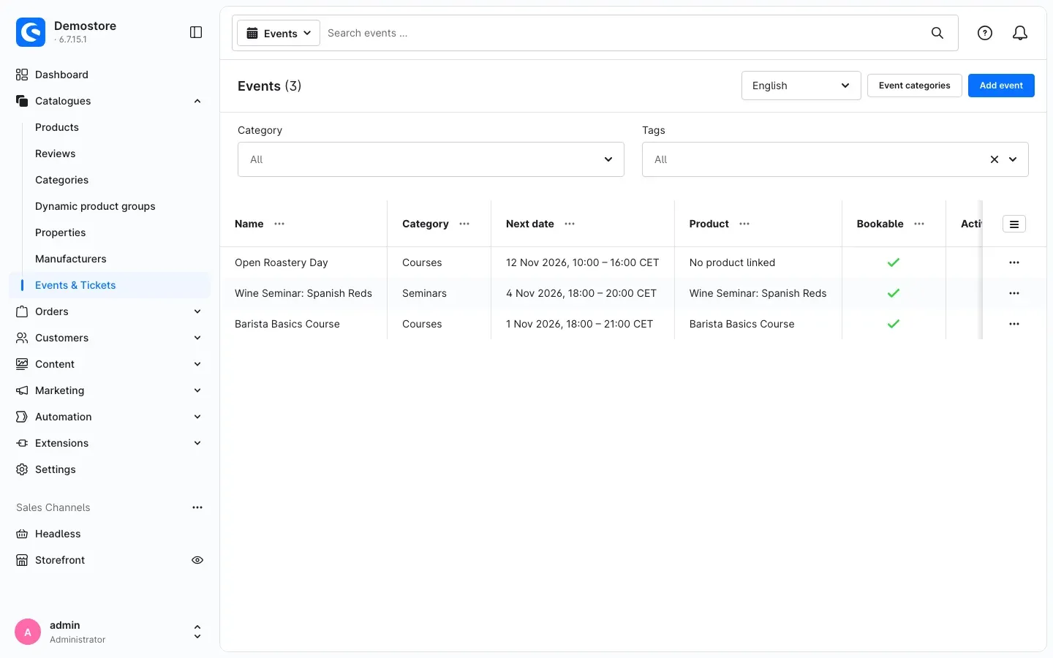Image resolution: width=1053 pixels, height=658 pixels.
Task: Open the notifications bell
Action: click(1020, 33)
